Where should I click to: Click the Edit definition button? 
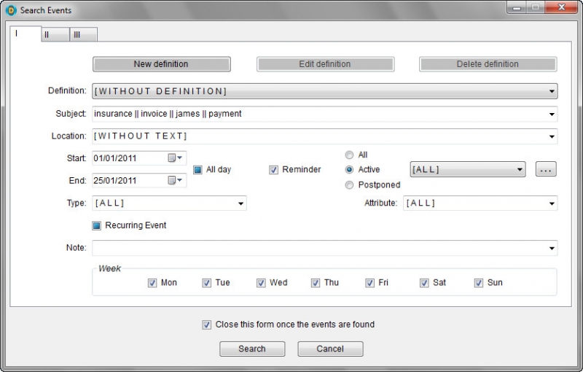[x=325, y=64]
